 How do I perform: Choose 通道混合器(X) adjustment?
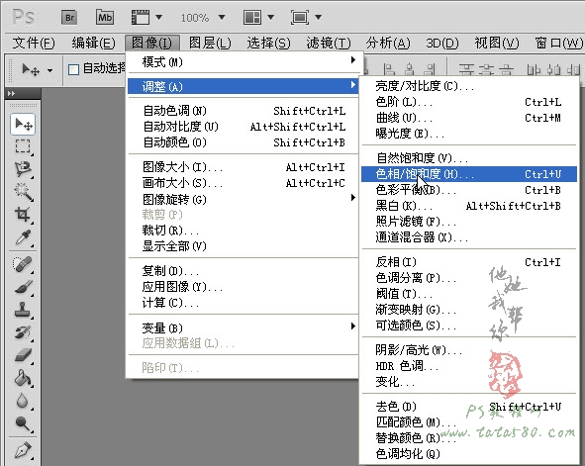click(469, 237)
